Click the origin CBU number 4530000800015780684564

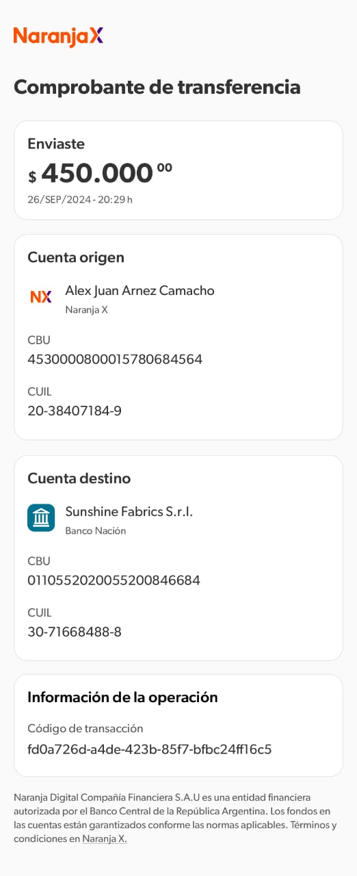point(115,359)
